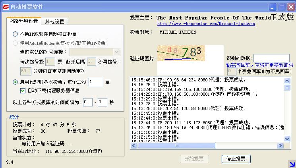Click version number 9.4 text

10,162
